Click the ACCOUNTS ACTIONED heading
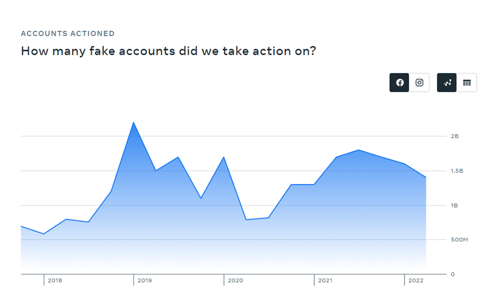 pos(68,33)
